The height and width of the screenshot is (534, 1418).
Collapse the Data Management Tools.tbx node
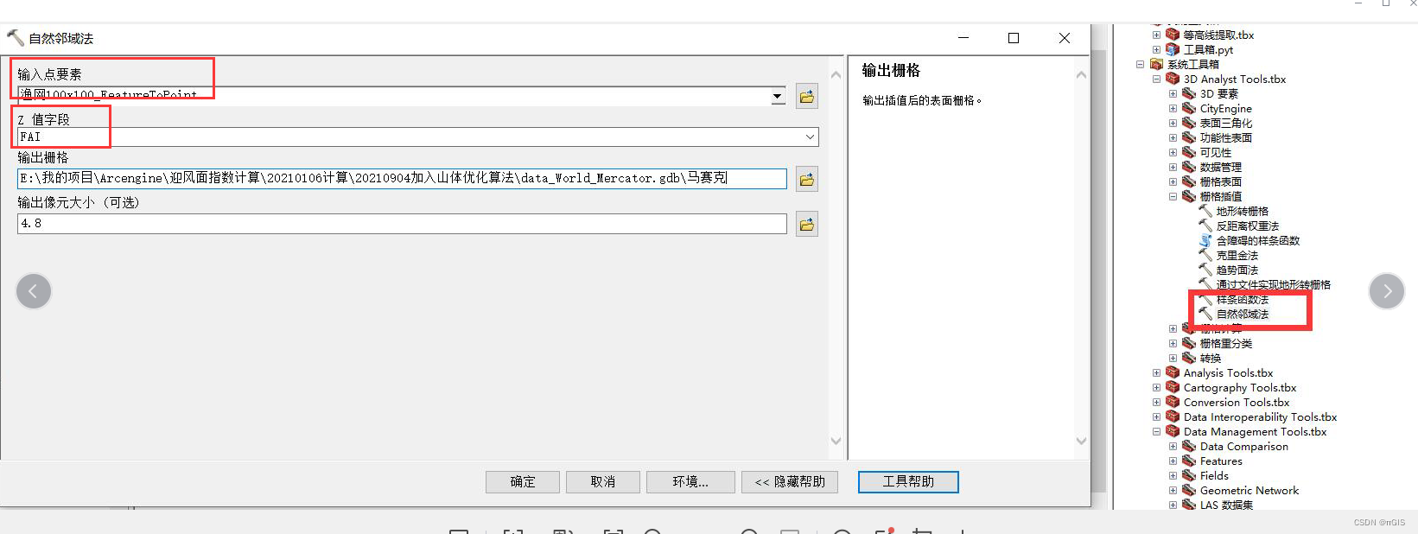click(x=1156, y=432)
